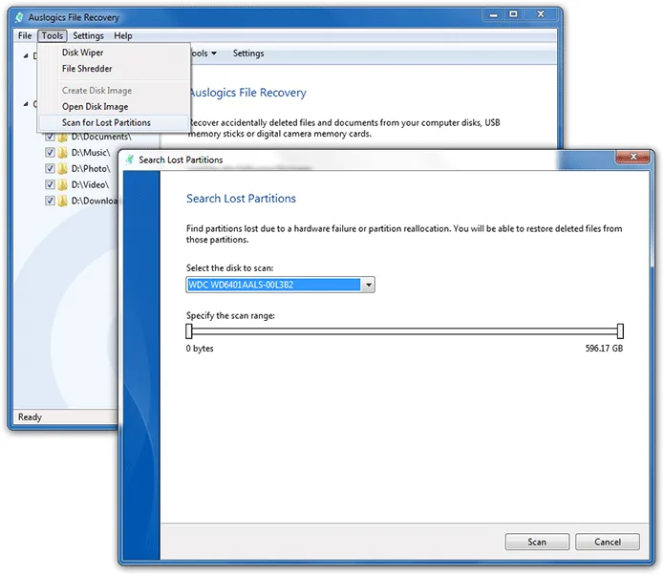Click the Cancel button

pyautogui.click(x=608, y=542)
